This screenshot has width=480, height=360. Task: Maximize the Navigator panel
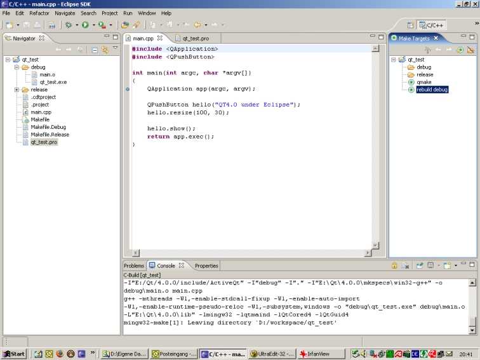(115, 37)
